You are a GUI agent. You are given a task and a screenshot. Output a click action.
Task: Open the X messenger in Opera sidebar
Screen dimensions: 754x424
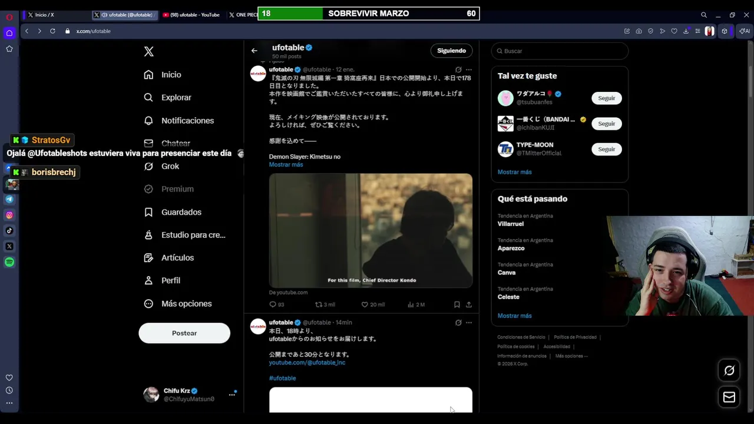coord(9,246)
